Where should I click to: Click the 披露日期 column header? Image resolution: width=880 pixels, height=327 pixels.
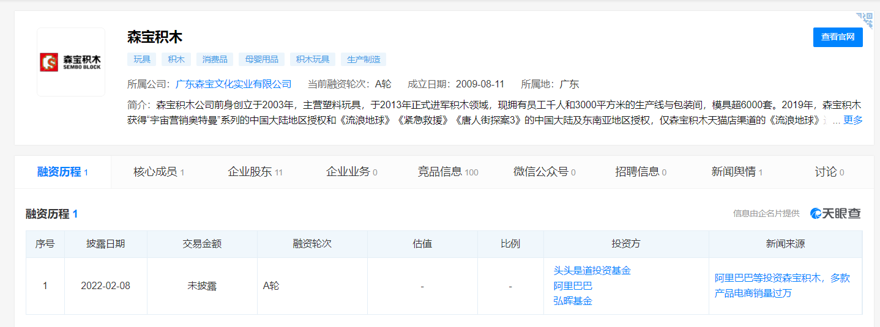click(x=106, y=244)
